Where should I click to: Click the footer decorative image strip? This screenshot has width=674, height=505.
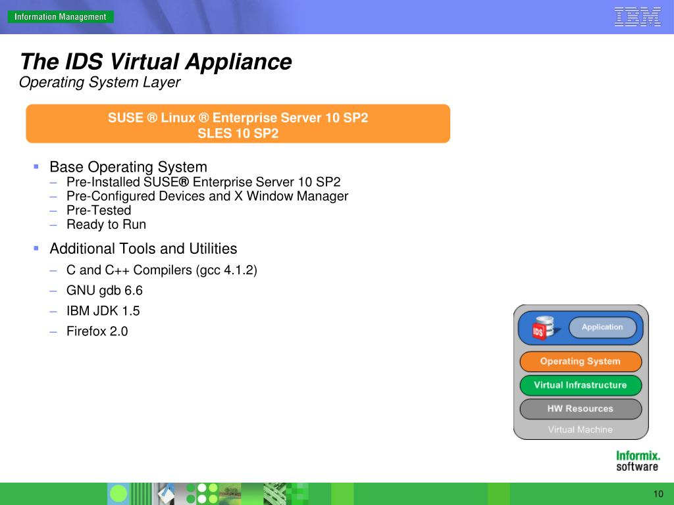[x=209, y=494]
